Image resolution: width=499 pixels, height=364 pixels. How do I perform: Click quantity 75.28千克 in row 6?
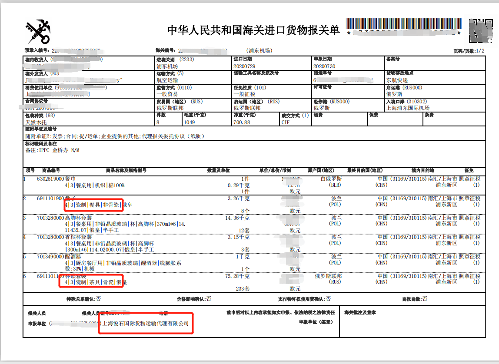click(237, 276)
